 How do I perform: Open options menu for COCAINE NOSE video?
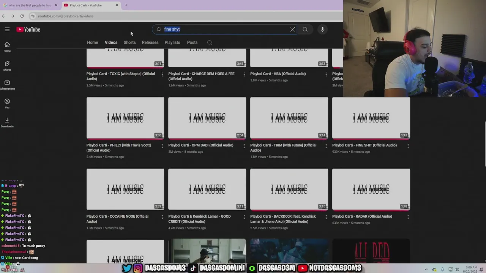click(x=162, y=217)
